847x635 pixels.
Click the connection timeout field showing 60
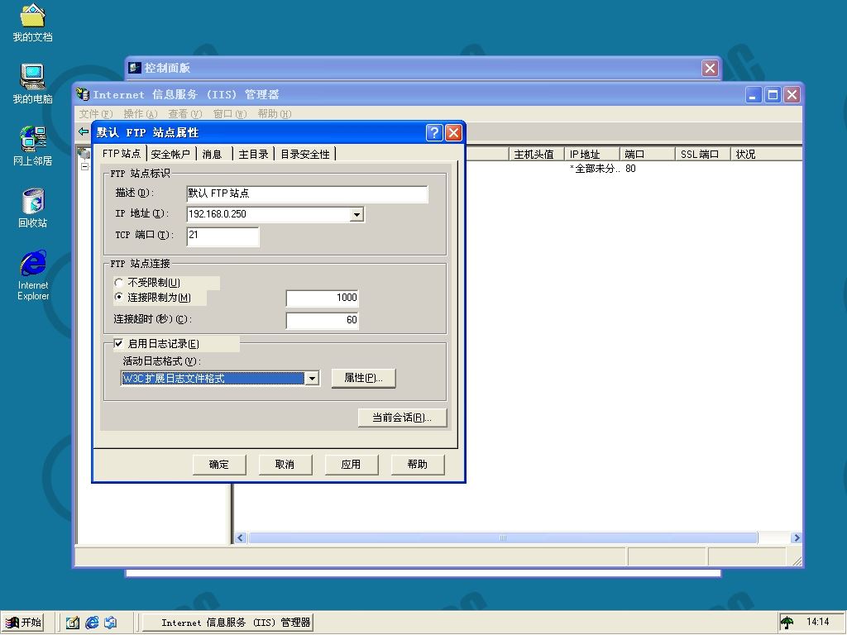(x=323, y=320)
